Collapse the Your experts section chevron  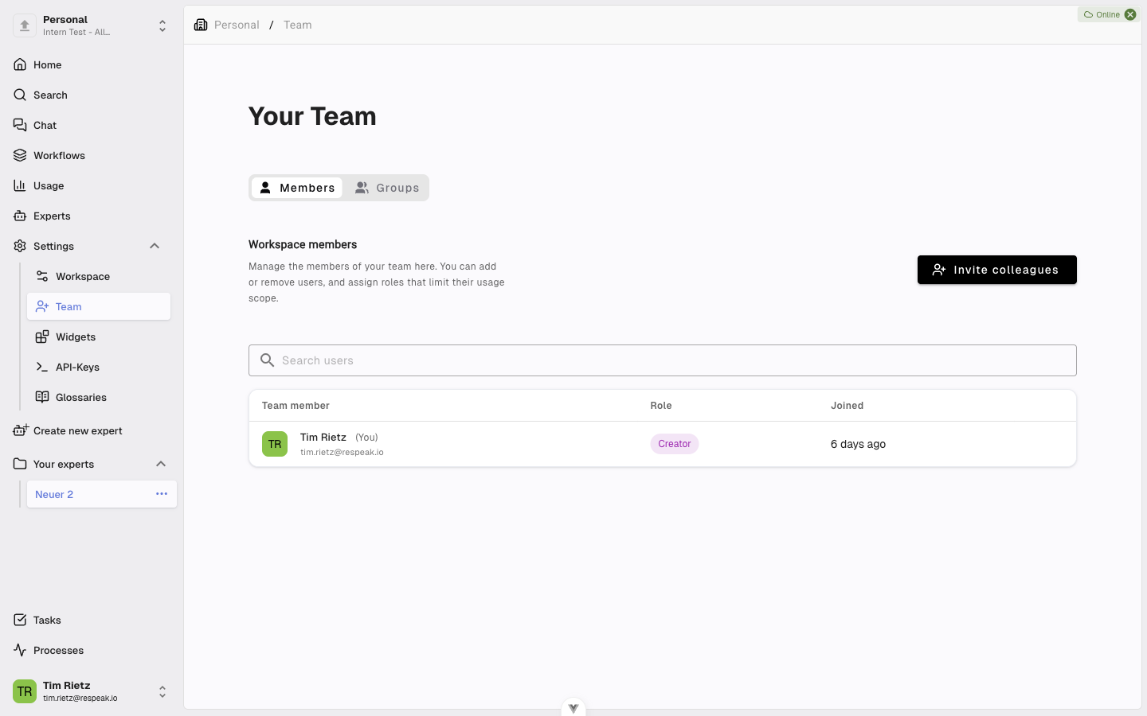tap(161, 464)
